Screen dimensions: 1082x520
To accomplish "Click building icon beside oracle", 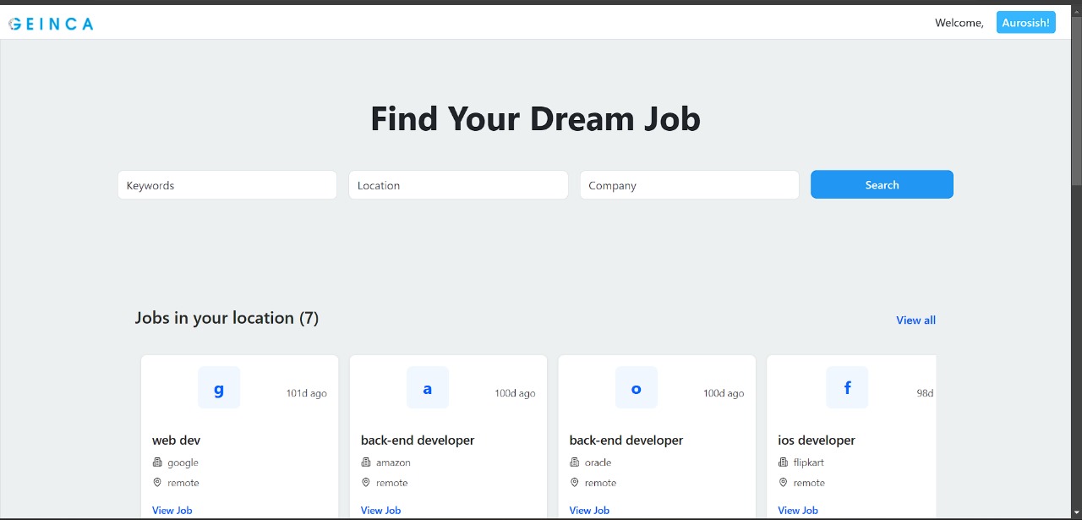I will [575, 463].
